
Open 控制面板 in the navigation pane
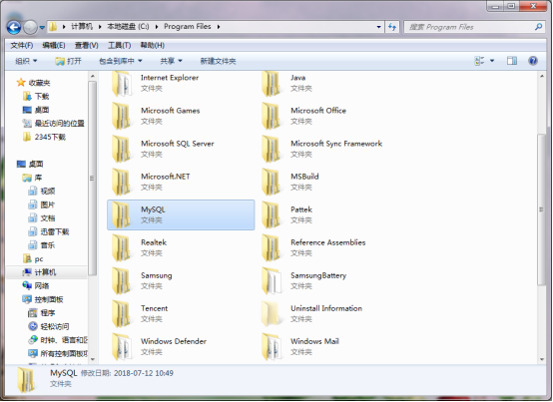(48, 299)
